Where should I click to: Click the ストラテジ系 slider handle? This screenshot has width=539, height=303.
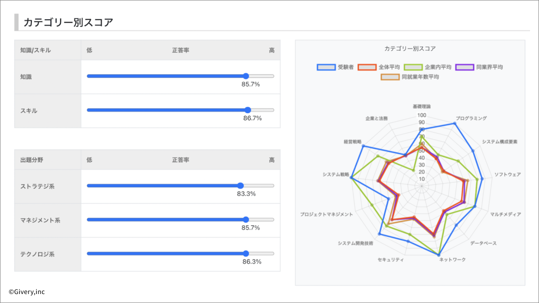240,185
